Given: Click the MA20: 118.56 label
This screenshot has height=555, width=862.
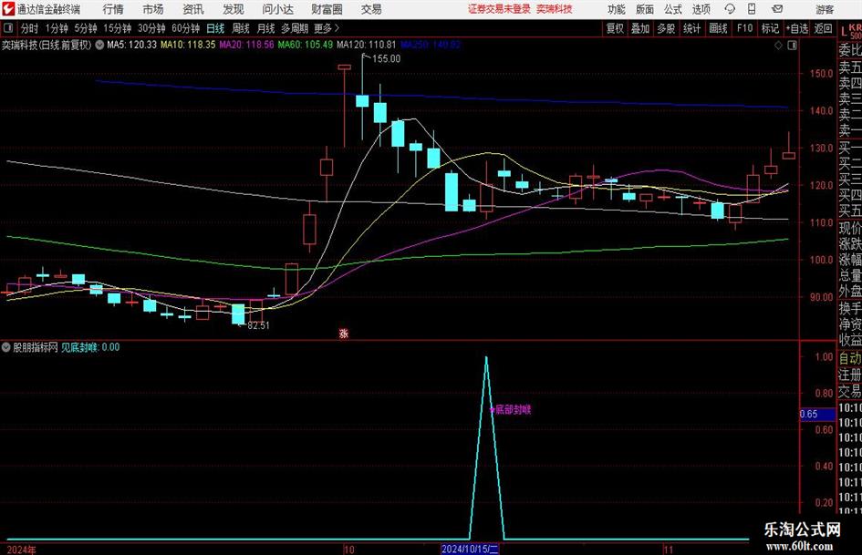Looking at the screenshot, I should (246, 45).
